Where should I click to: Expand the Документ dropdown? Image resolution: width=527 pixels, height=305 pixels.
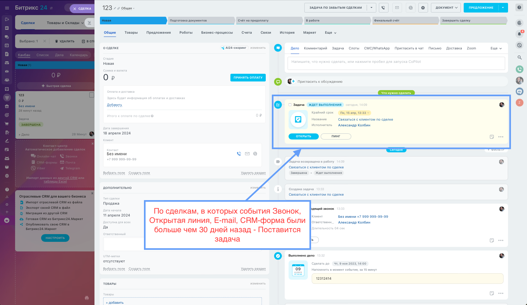pyautogui.click(x=446, y=8)
